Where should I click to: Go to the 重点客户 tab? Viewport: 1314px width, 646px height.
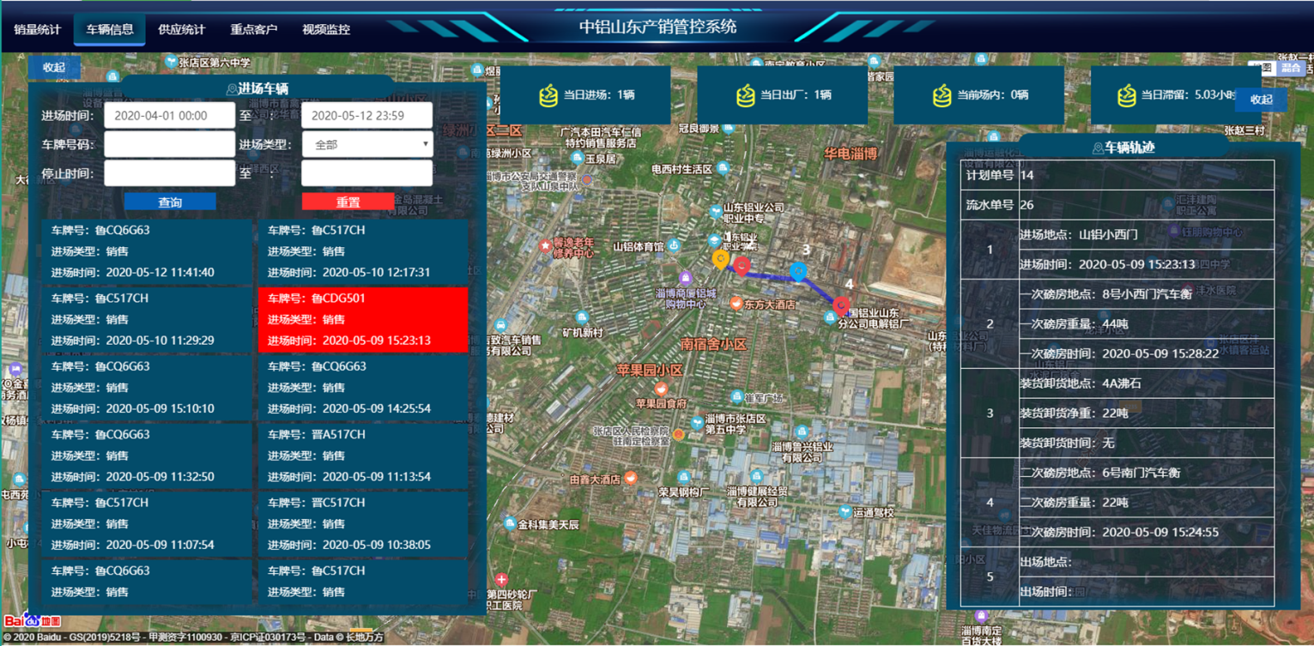coord(254,29)
